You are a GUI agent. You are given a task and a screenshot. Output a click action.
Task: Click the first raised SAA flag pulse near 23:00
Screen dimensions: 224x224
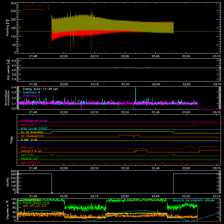tap(190, 146)
